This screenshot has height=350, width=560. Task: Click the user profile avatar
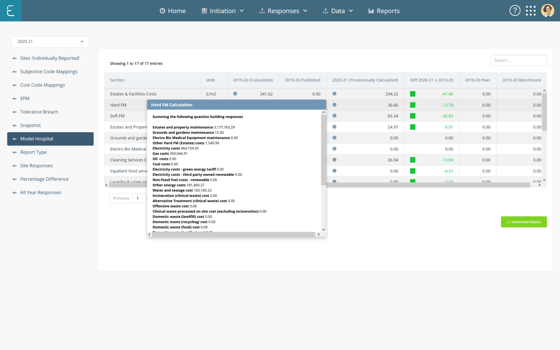click(x=548, y=10)
